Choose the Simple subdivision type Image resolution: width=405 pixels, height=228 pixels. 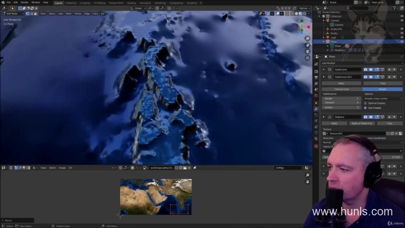[x=382, y=89]
